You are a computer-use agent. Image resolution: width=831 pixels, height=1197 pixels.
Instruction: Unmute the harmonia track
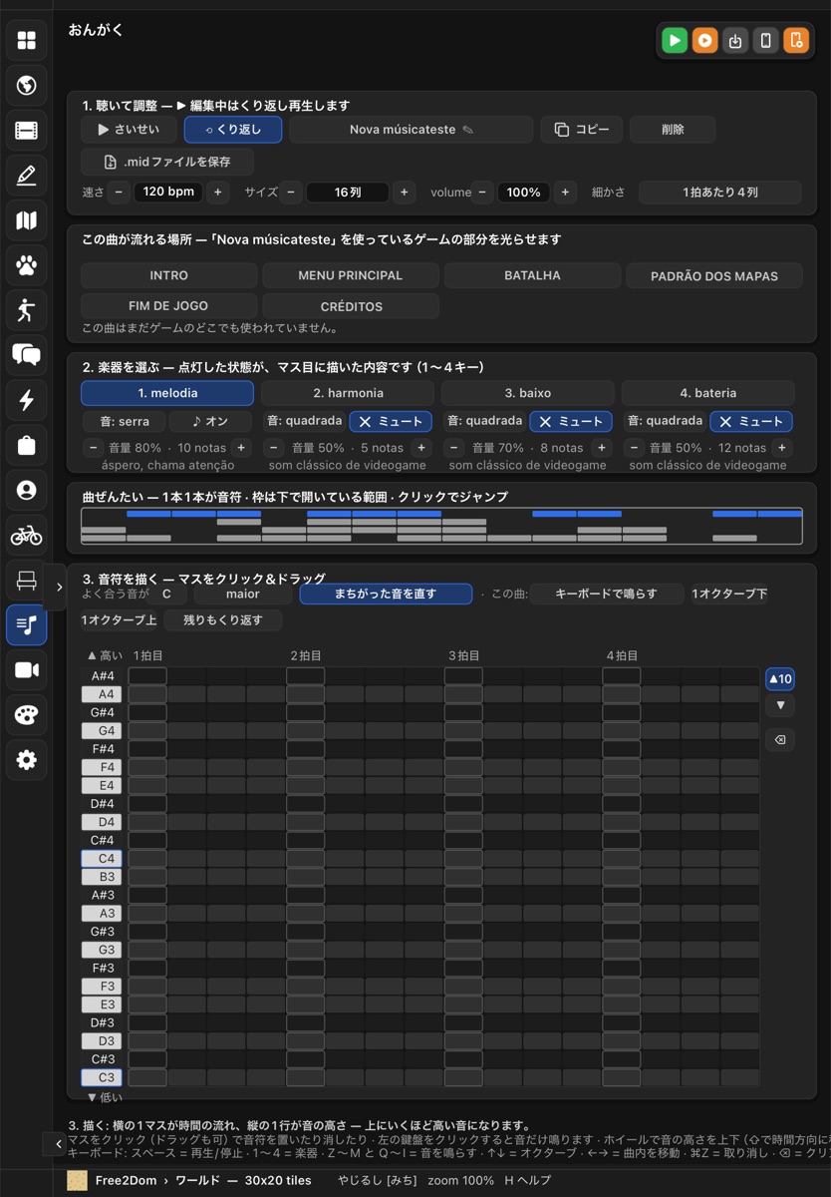point(391,421)
